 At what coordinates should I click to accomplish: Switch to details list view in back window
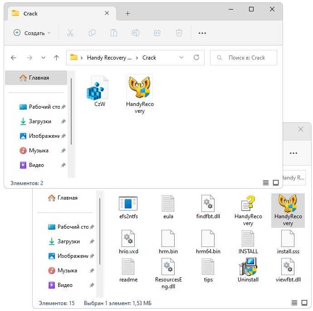pyautogui.click(x=294, y=303)
